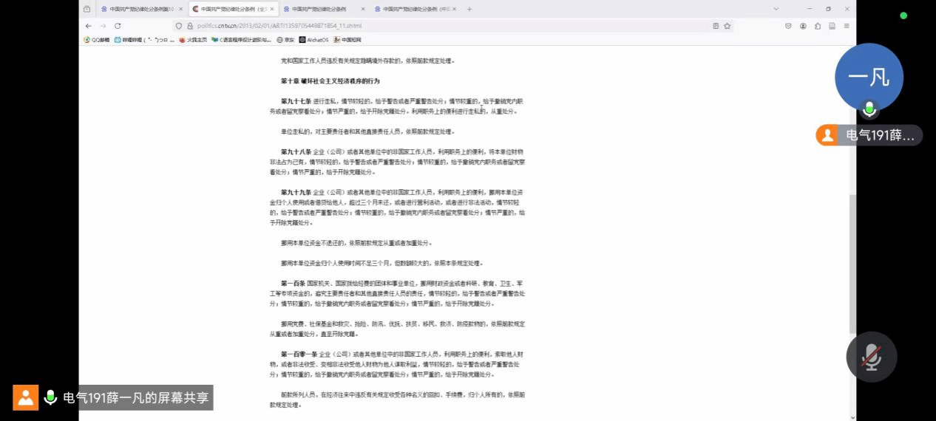The width and height of the screenshot is (936, 421).
Task: Open the Firefox View icon before the tabs
Action: point(87,9)
